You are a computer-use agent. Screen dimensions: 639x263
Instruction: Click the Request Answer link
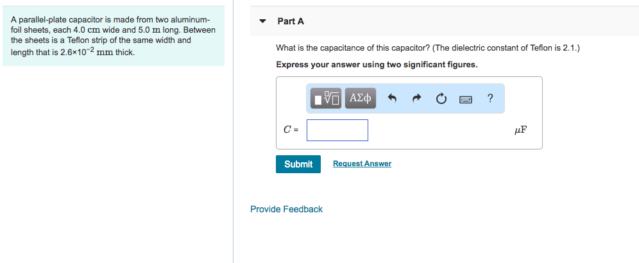click(362, 164)
